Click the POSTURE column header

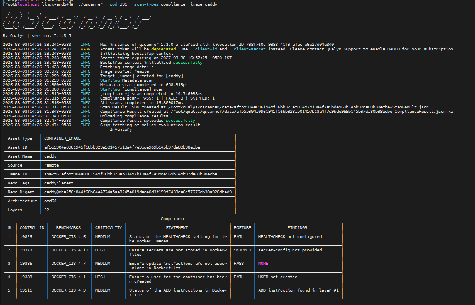tap(242, 228)
